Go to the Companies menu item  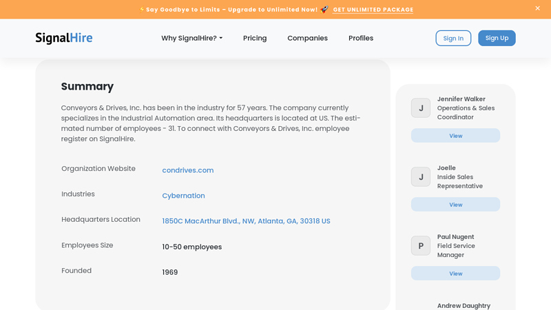(307, 38)
